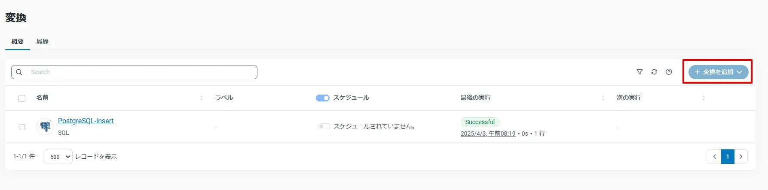
Task: Sort by 最後の実行 column arrows
Action: pyautogui.click(x=603, y=98)
